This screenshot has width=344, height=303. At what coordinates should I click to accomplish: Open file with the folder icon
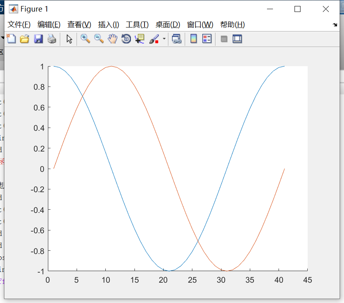25,39
